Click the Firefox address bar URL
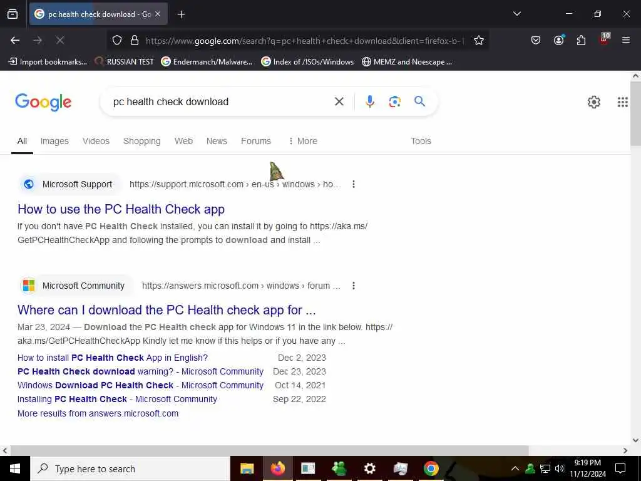The height and width of the screenshot is (481, 641). 305,41
